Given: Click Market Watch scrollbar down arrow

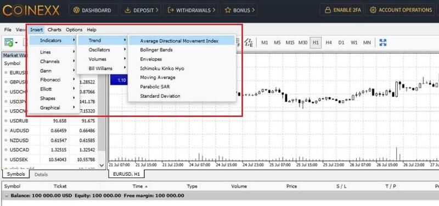Looking at the screenshot, I should pyautogui.click(x=102, y=165).
